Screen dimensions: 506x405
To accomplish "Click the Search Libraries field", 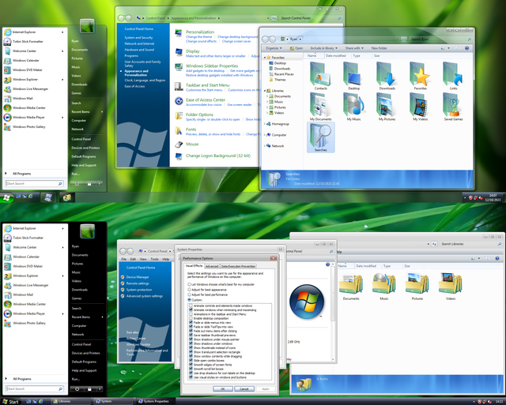I will pyautogui.click(x=471, y=244).
